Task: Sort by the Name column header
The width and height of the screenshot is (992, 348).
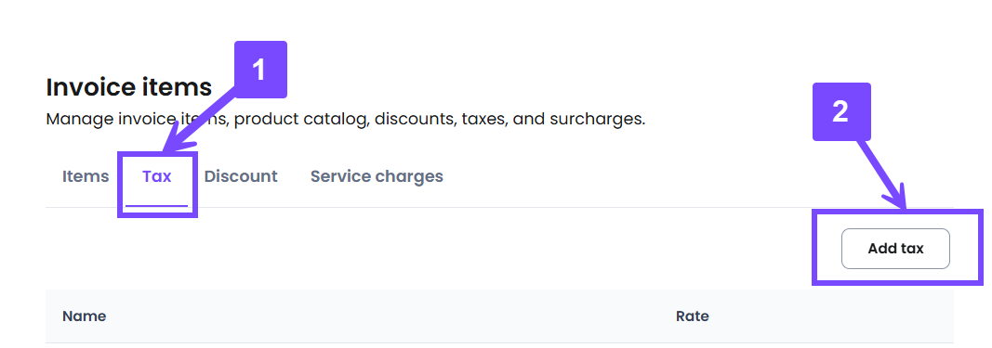Action: 85,316
